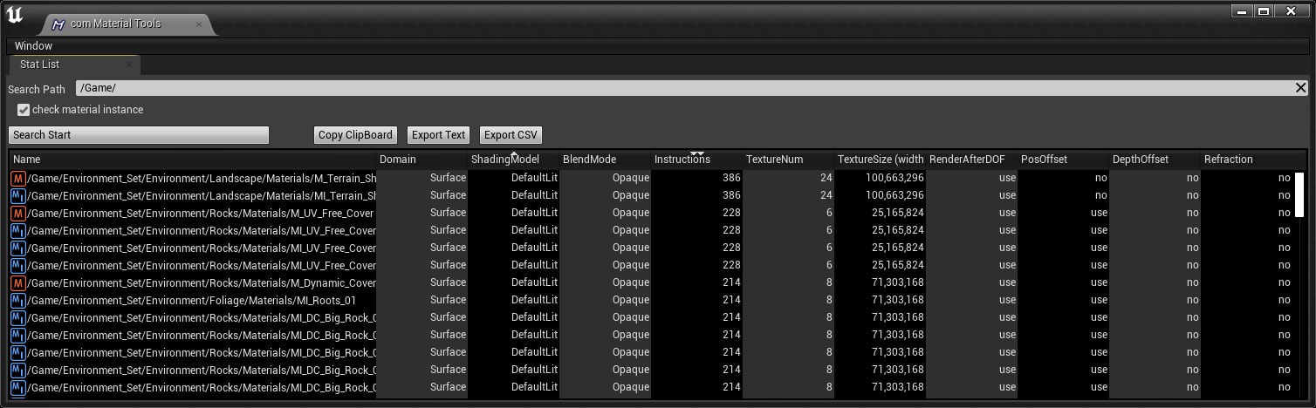This screenshot has width=1316, height=408.
Task: Open the Window menu
Action: [33, 45]
